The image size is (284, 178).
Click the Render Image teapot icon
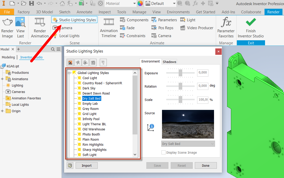(x=7, y=22)
